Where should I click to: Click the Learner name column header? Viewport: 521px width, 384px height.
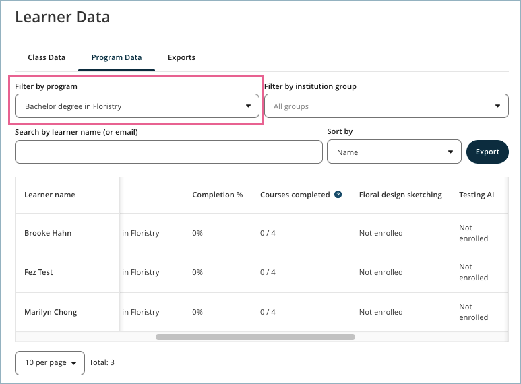point(50,195)
